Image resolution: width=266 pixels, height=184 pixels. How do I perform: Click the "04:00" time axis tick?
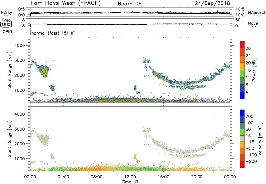click(x=63, y=177)
